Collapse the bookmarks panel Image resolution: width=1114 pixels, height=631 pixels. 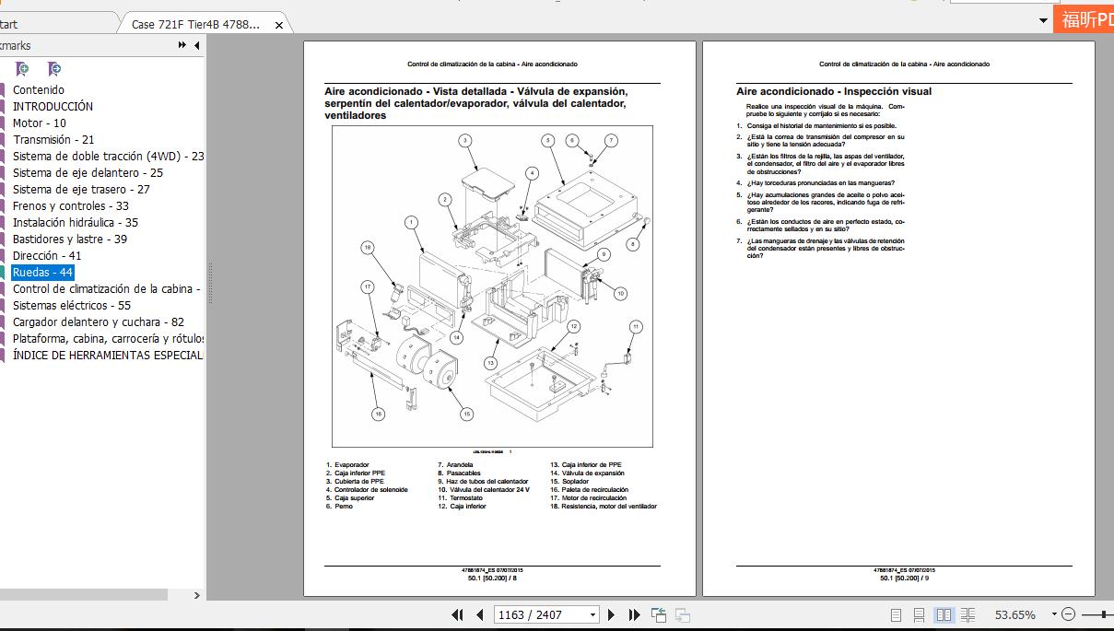(196, 46)
